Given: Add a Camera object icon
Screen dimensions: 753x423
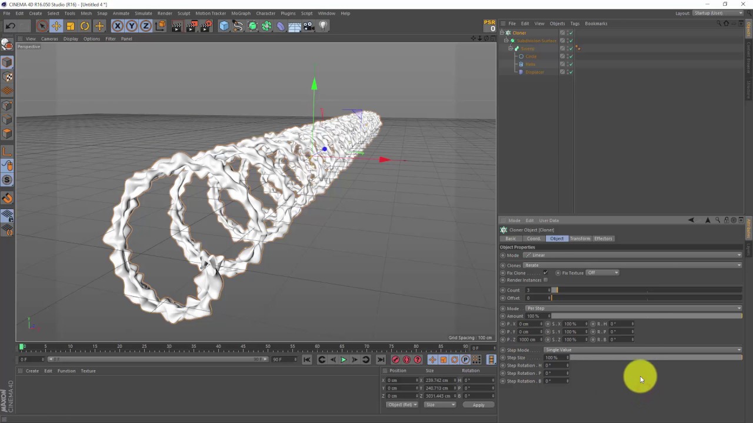Looking at the screenshot, I should pyautogui.click(x=309, y=26).
